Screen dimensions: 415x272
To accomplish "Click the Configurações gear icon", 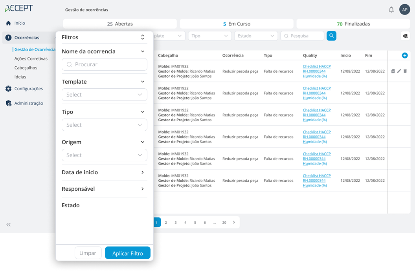I will 9,89.
